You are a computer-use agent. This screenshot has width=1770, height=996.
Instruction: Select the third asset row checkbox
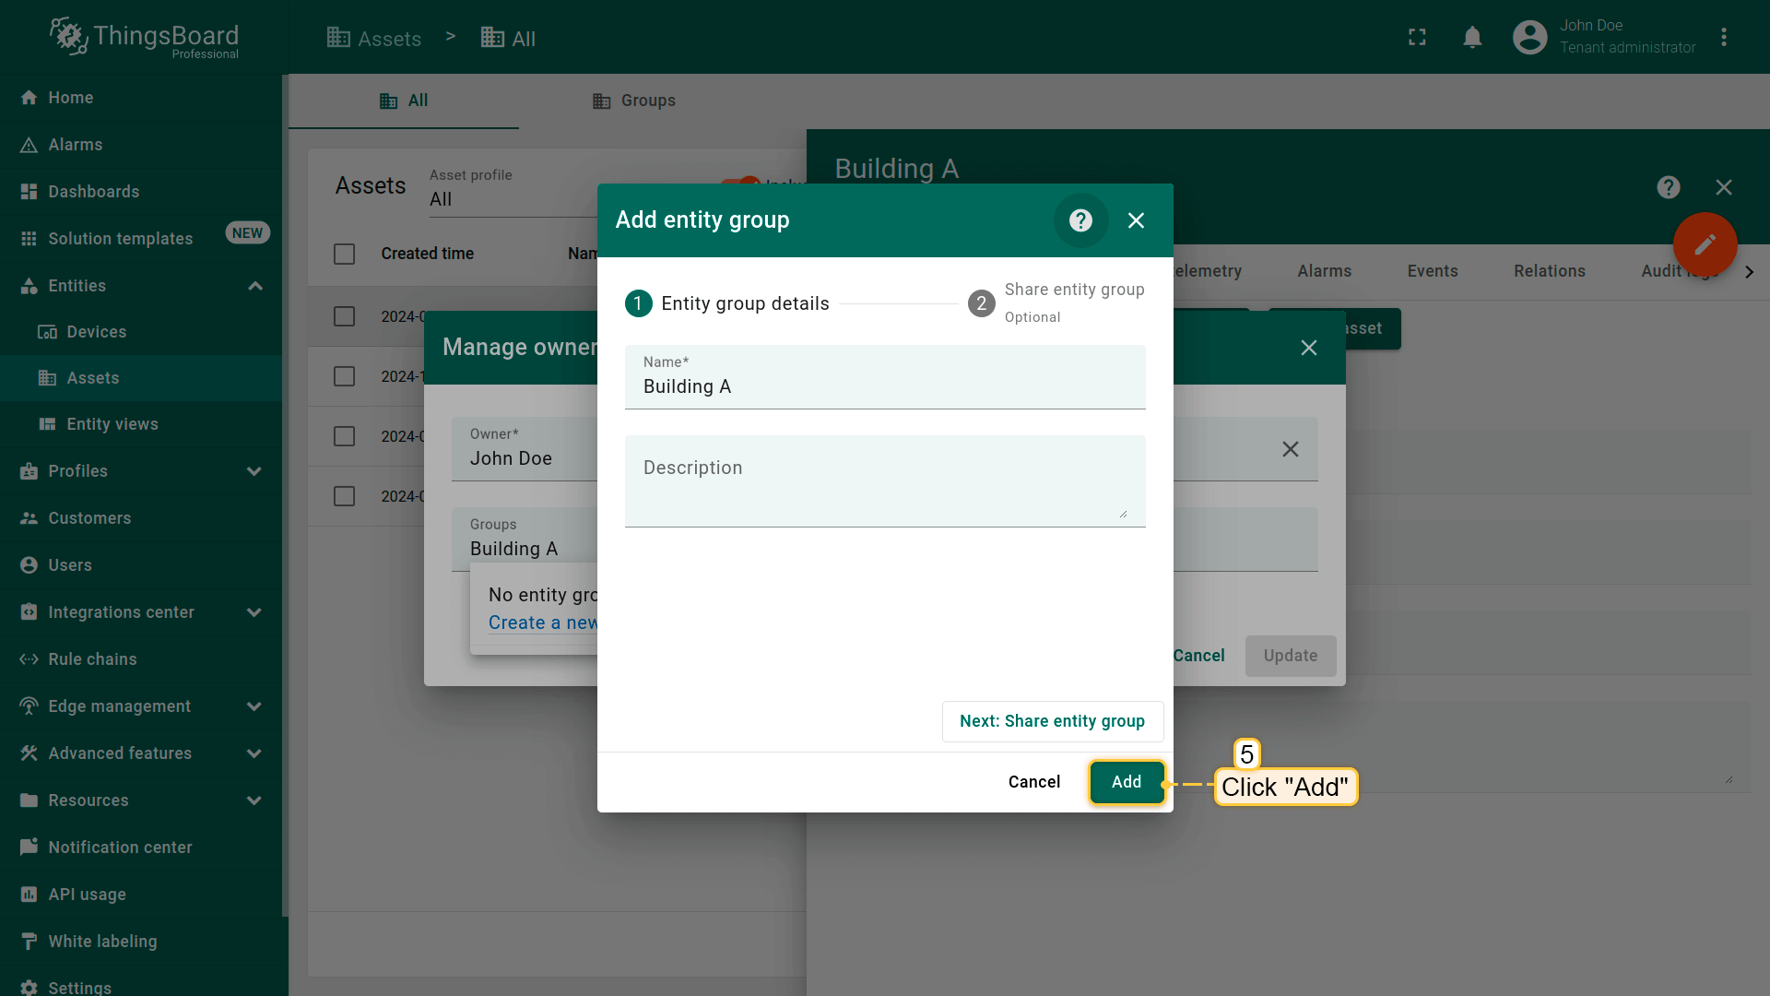pyautogui.click(x=344, y=436)
